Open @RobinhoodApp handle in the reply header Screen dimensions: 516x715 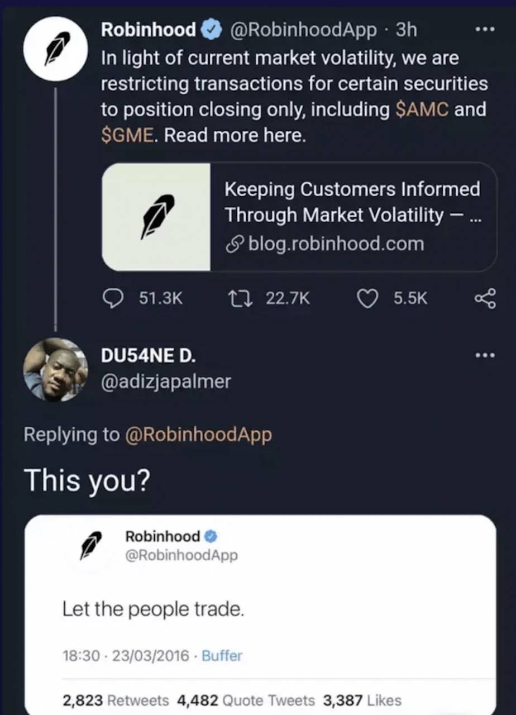[199, 434]
